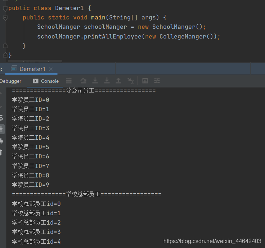Click console line 学院员工ID=4
The height and width of the screenshot is (248, 265).
(30, 138)
